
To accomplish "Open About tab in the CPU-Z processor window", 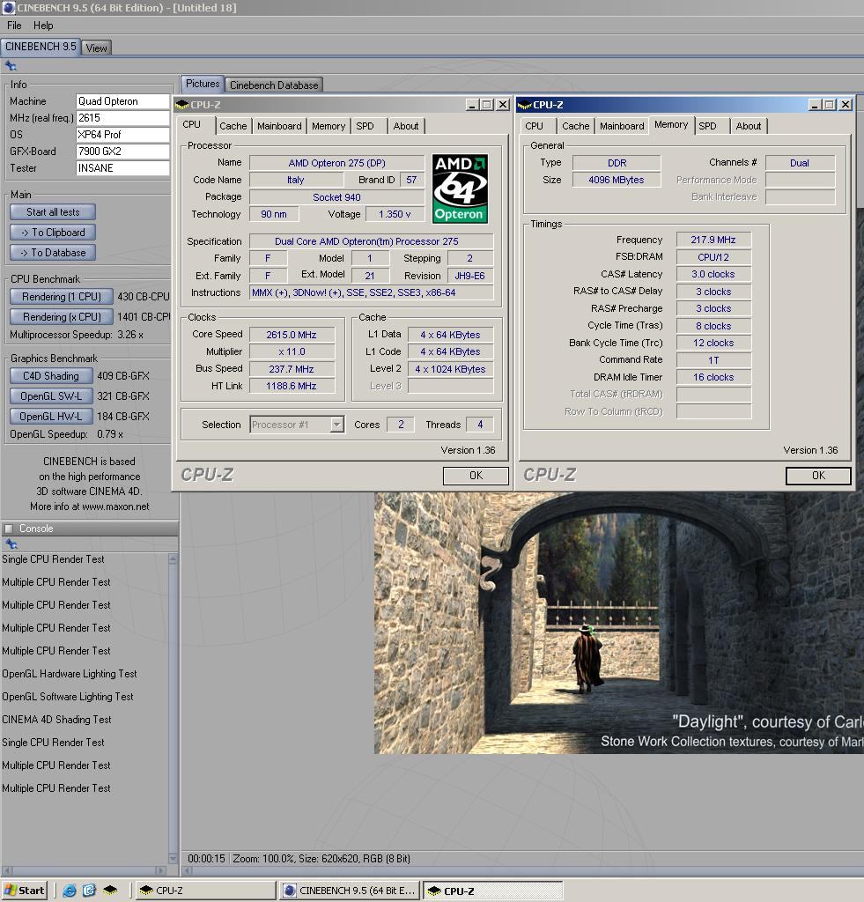I will (406, 126).
